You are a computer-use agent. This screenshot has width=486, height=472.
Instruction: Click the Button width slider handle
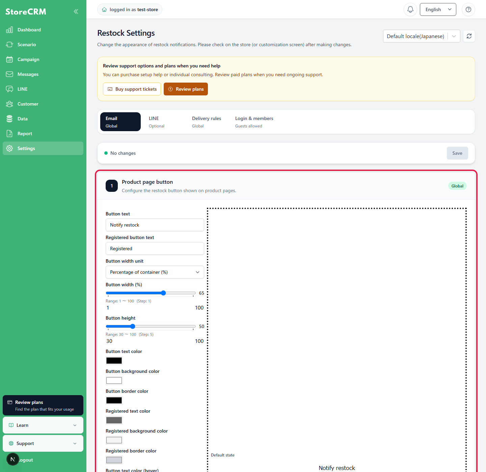(x=163, y=293)
